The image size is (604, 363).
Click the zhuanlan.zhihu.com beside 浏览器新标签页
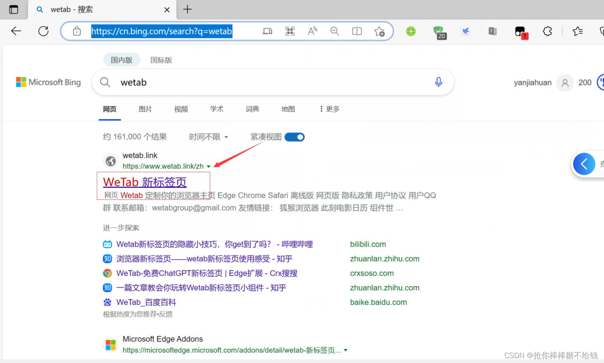point(385,259)
